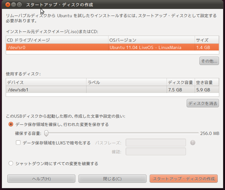Click 空き容量 column header

(207, 82)
